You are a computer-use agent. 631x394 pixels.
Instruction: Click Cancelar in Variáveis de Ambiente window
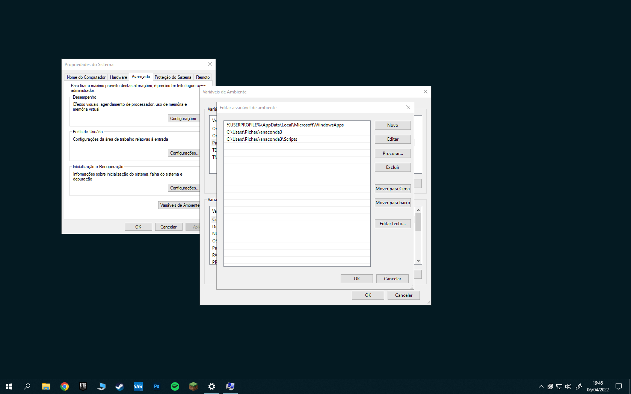coord(404,295)
